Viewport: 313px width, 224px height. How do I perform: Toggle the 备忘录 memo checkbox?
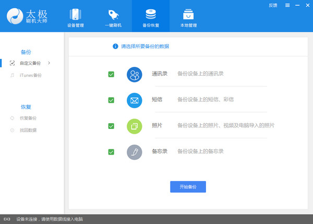tap(111, 152)
